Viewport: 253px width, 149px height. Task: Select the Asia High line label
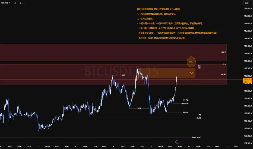pos(186,100)
